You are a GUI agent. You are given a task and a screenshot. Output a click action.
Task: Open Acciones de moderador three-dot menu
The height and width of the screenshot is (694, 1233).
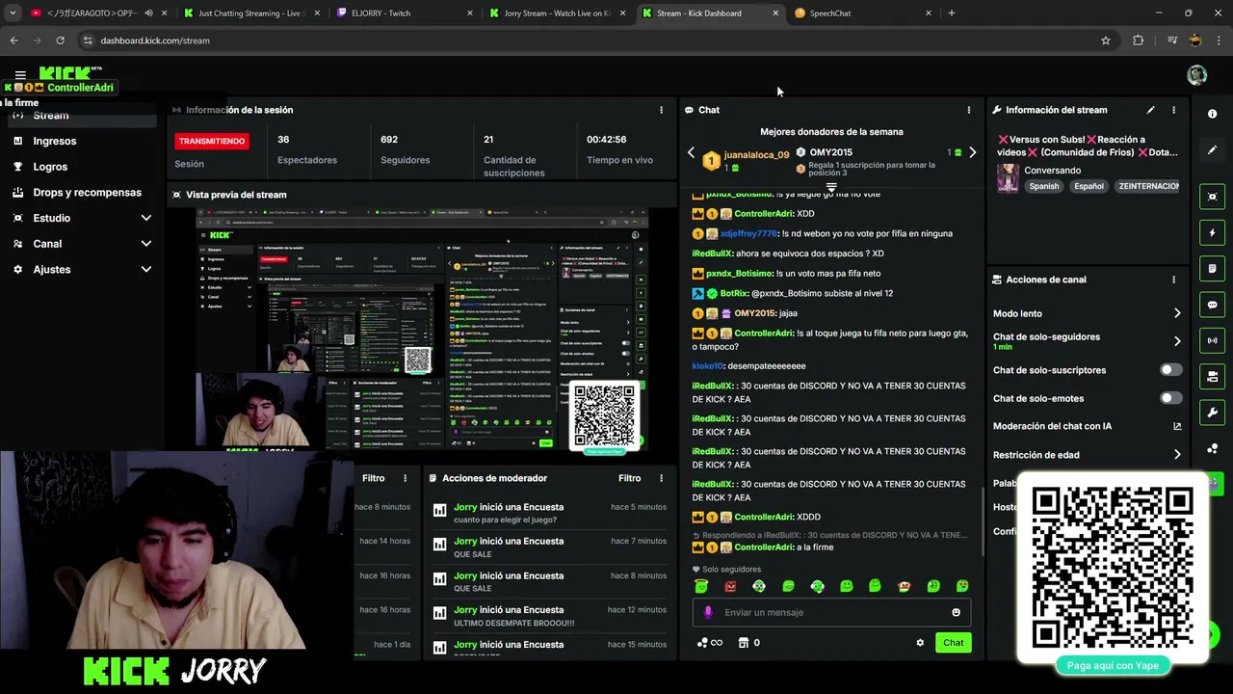tap(661, 478)
